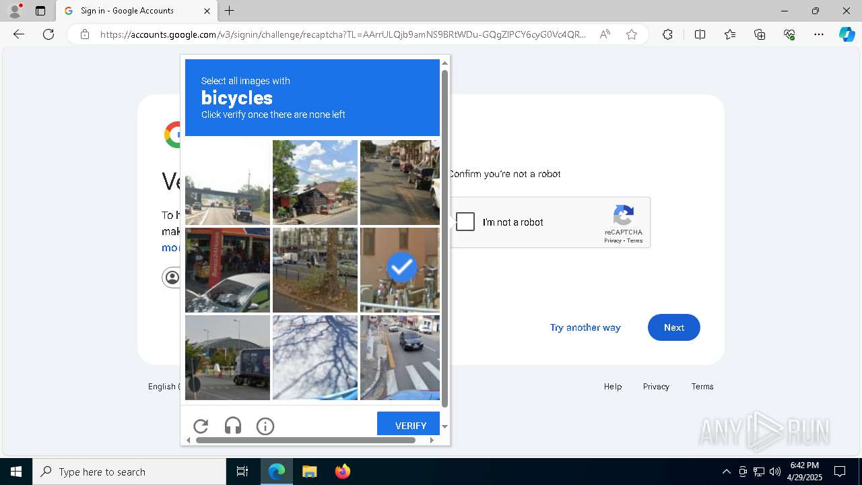The width and height of the screenshot is (862, 485).
Task: Open File Explorer from the taskbar
Action: pyautogui.click(x=309, y=472)
